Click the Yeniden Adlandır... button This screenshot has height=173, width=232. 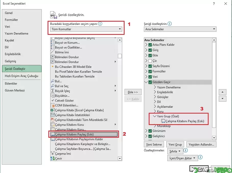(201, 144)
